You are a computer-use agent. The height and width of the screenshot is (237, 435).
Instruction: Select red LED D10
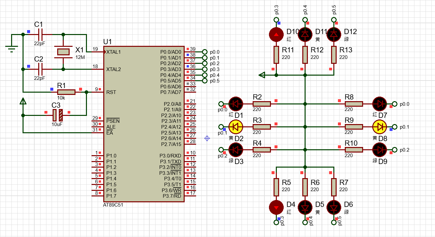click(276, 34)
